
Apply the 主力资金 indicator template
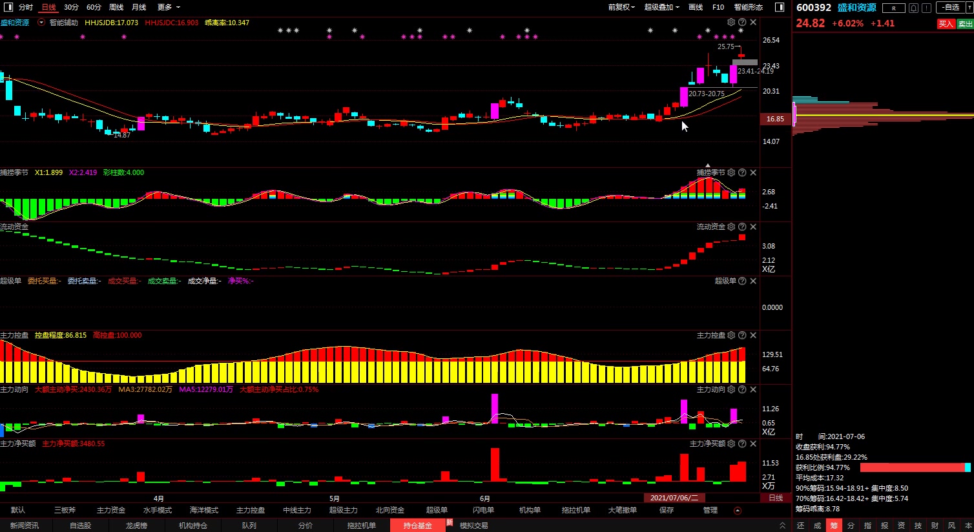pyautogui.click(x=111, y=510)
